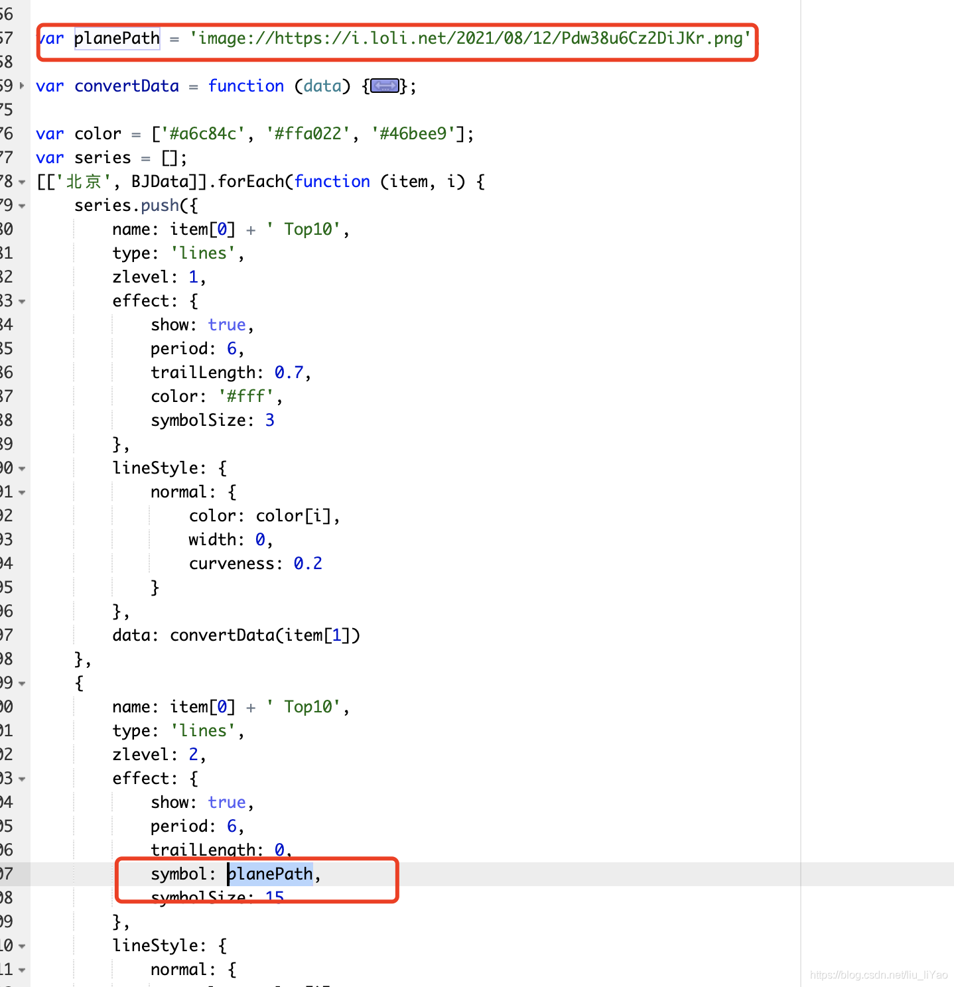
Task: Collapse the series.push block
Action: tap(22, 206)
